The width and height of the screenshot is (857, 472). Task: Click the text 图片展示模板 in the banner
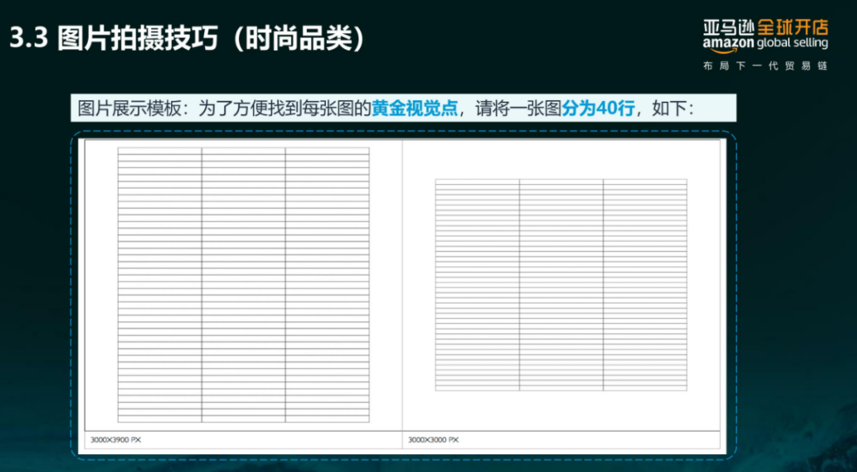(x=129, y=108)
